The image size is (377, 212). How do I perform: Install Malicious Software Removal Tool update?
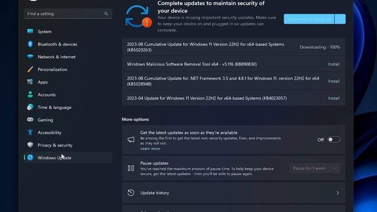coord(334,64)
